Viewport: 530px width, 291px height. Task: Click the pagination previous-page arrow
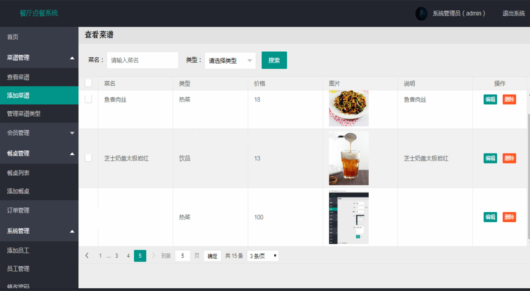(x=87, y=255)
